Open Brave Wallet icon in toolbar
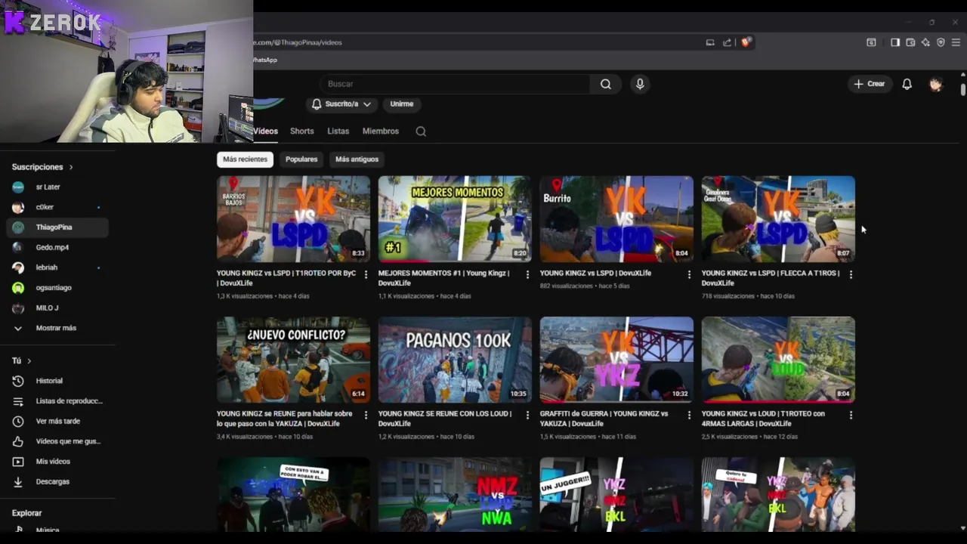Viewport: 967px width, 544px height. coord(910,42)
